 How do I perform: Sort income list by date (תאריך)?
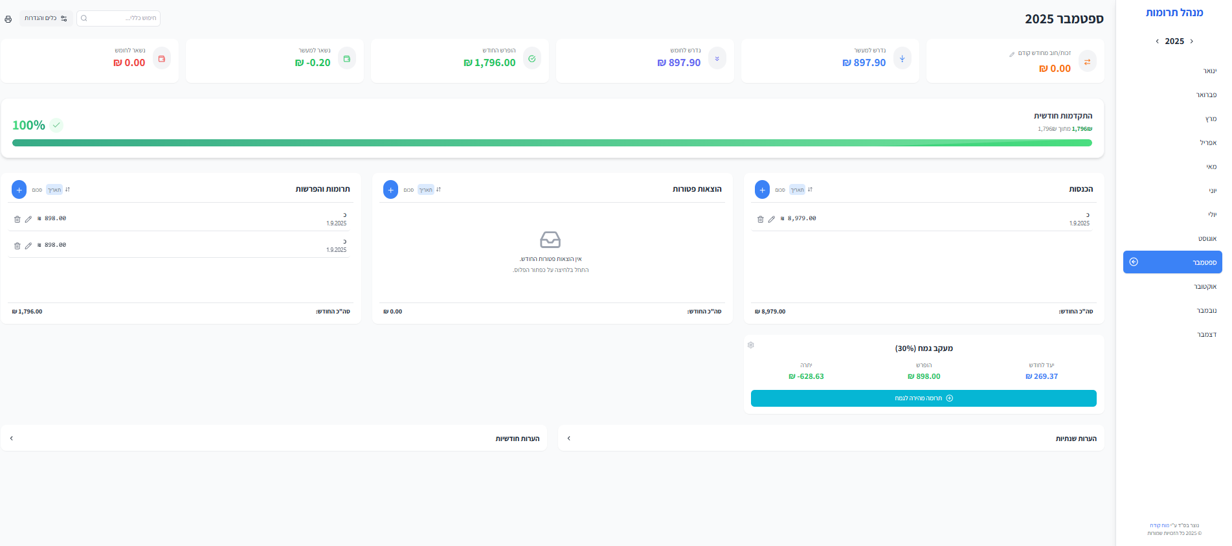(797, 190)
